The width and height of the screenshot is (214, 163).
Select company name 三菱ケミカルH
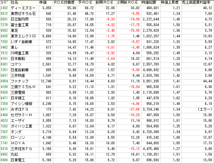pos(23,87)
